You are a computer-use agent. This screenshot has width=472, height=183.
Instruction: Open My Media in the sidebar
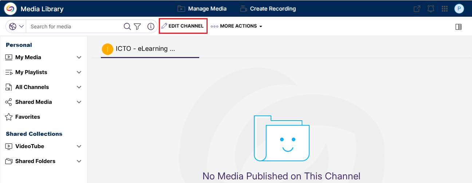click(x=28, y=57)
